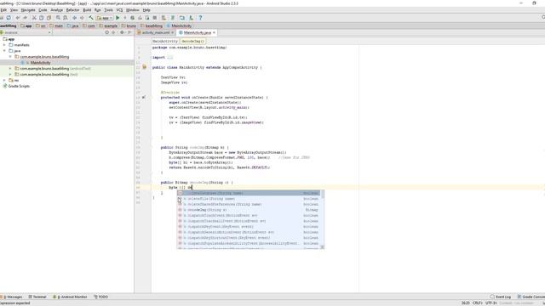Click the SDK Manager download icon
Screen dimensions: 545x306
(191, 18)
